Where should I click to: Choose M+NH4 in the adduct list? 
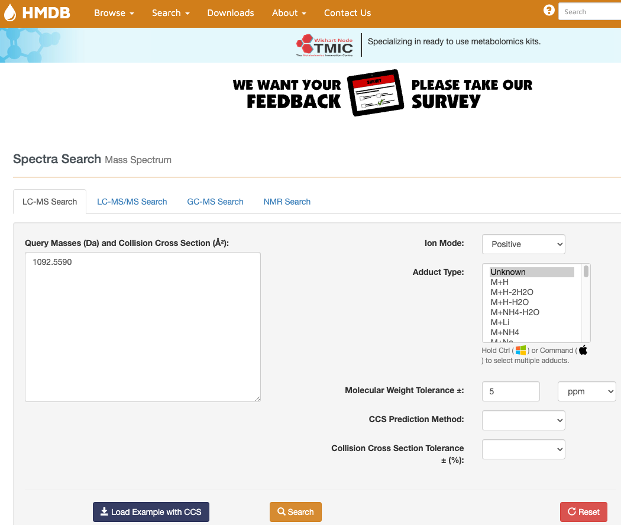504,332
